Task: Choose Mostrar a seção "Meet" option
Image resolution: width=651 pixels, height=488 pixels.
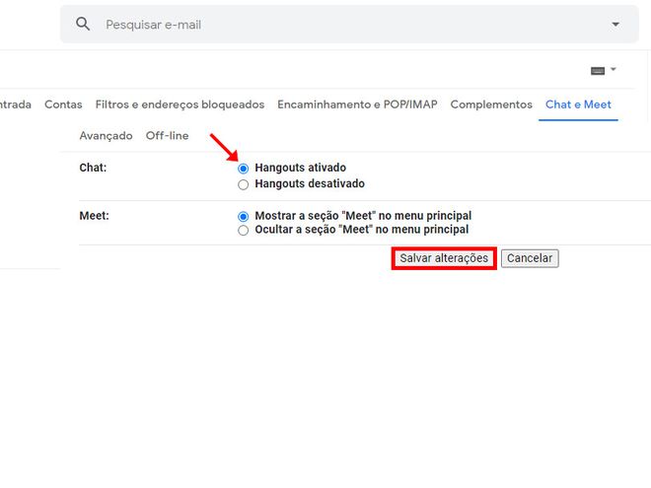Action: click(244, 216)
